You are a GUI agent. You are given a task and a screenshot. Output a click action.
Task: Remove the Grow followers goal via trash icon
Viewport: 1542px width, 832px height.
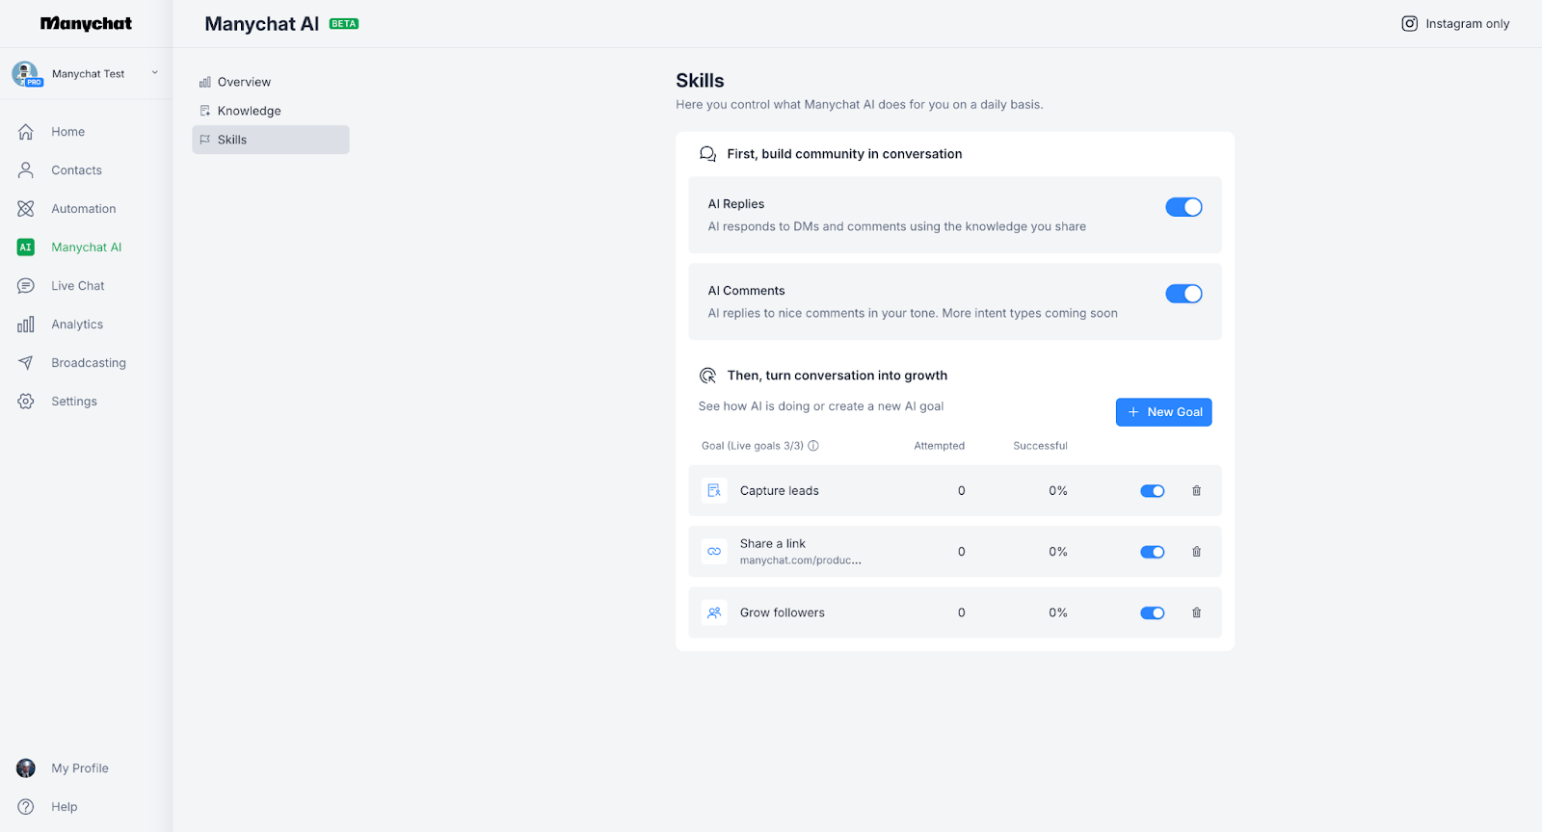tap(1196, 612)
